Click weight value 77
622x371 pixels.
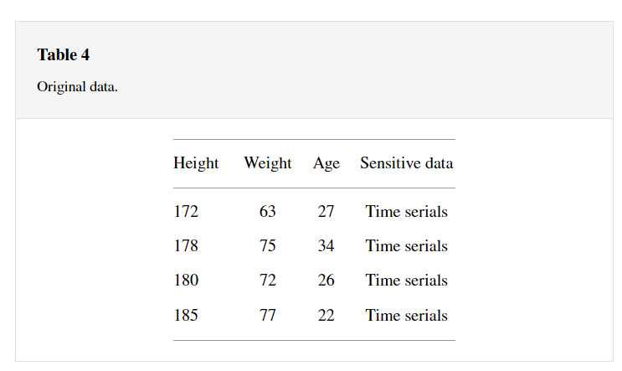point(268,316)
